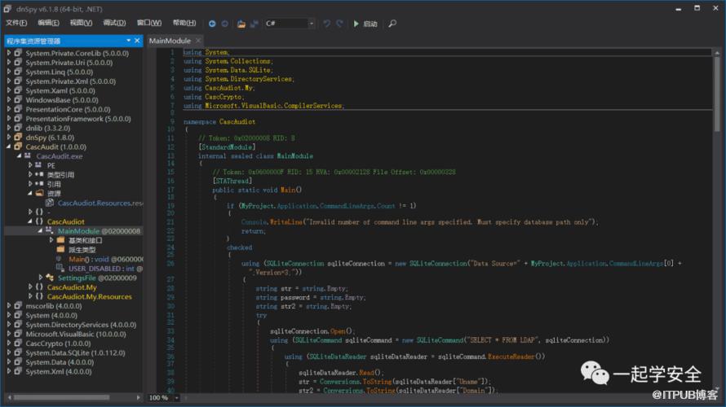Start debugging with the 启动 button
The width and height of the screenshot is (726, 407).
point(365,24)
